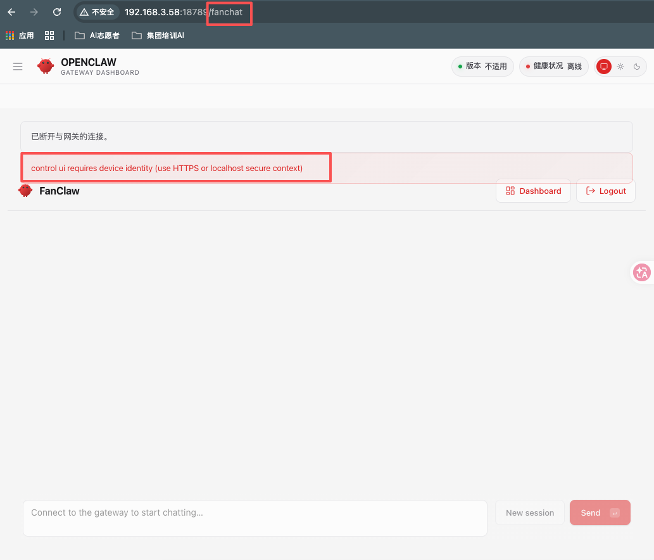Open the 不安全 site security warning
The height and width of the screenshot is (560, 654).
tap(97, 12)
